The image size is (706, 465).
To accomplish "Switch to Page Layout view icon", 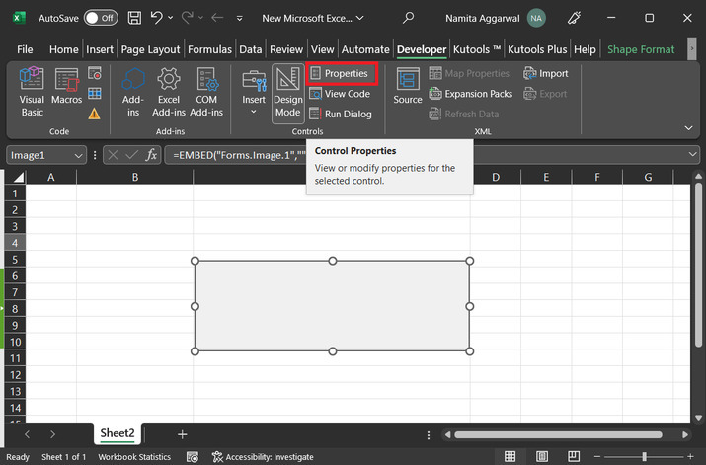I will pos(542,457).
